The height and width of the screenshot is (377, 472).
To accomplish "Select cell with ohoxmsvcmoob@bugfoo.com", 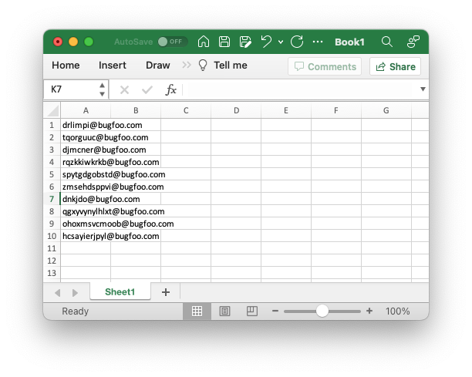I will coord(86,224).
